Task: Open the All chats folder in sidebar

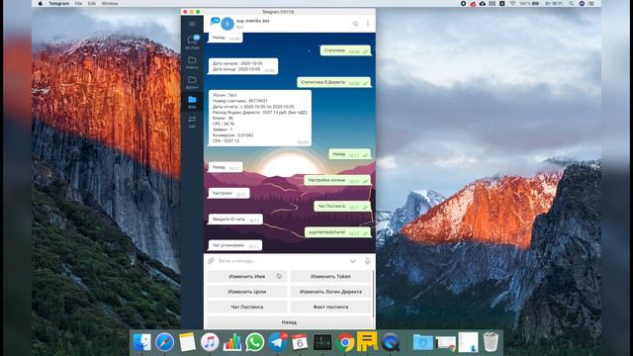Action: coord(192,42)
